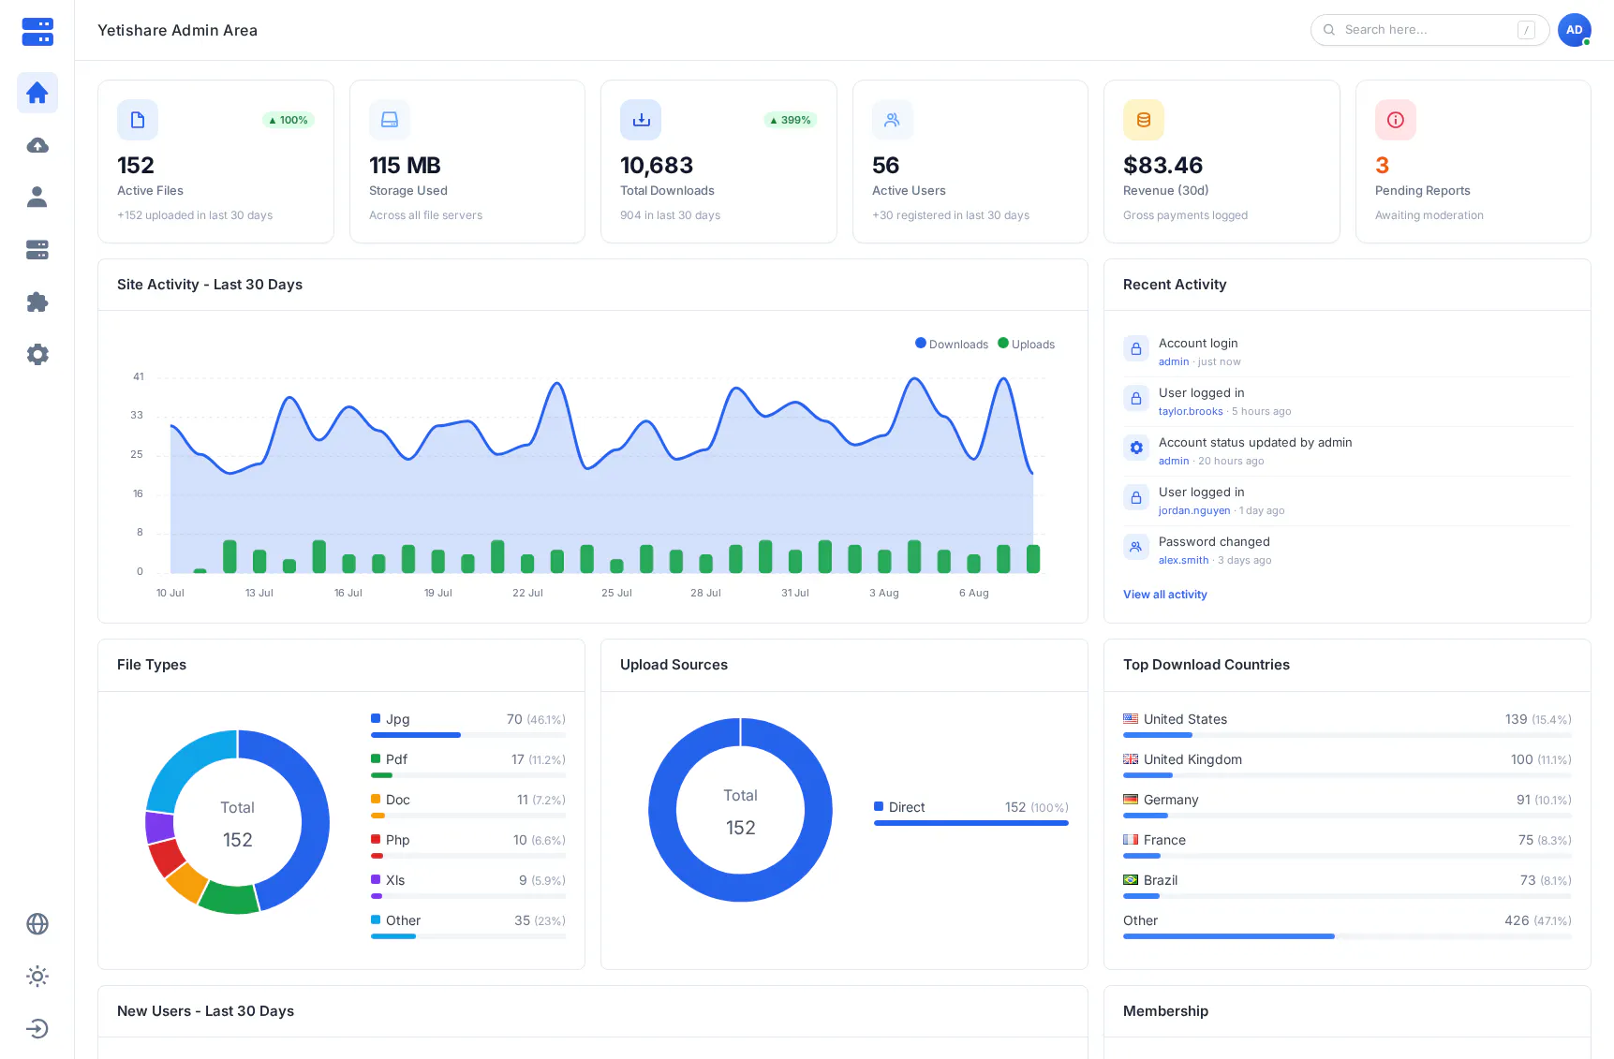Click the Doc orange color swatch
This screenshot has height=1059, width=1614.
click(376, 799)
